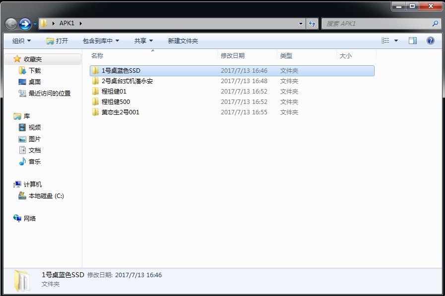
Task: Expand the view options dropdown arrow
Action: tap(396, 41)
